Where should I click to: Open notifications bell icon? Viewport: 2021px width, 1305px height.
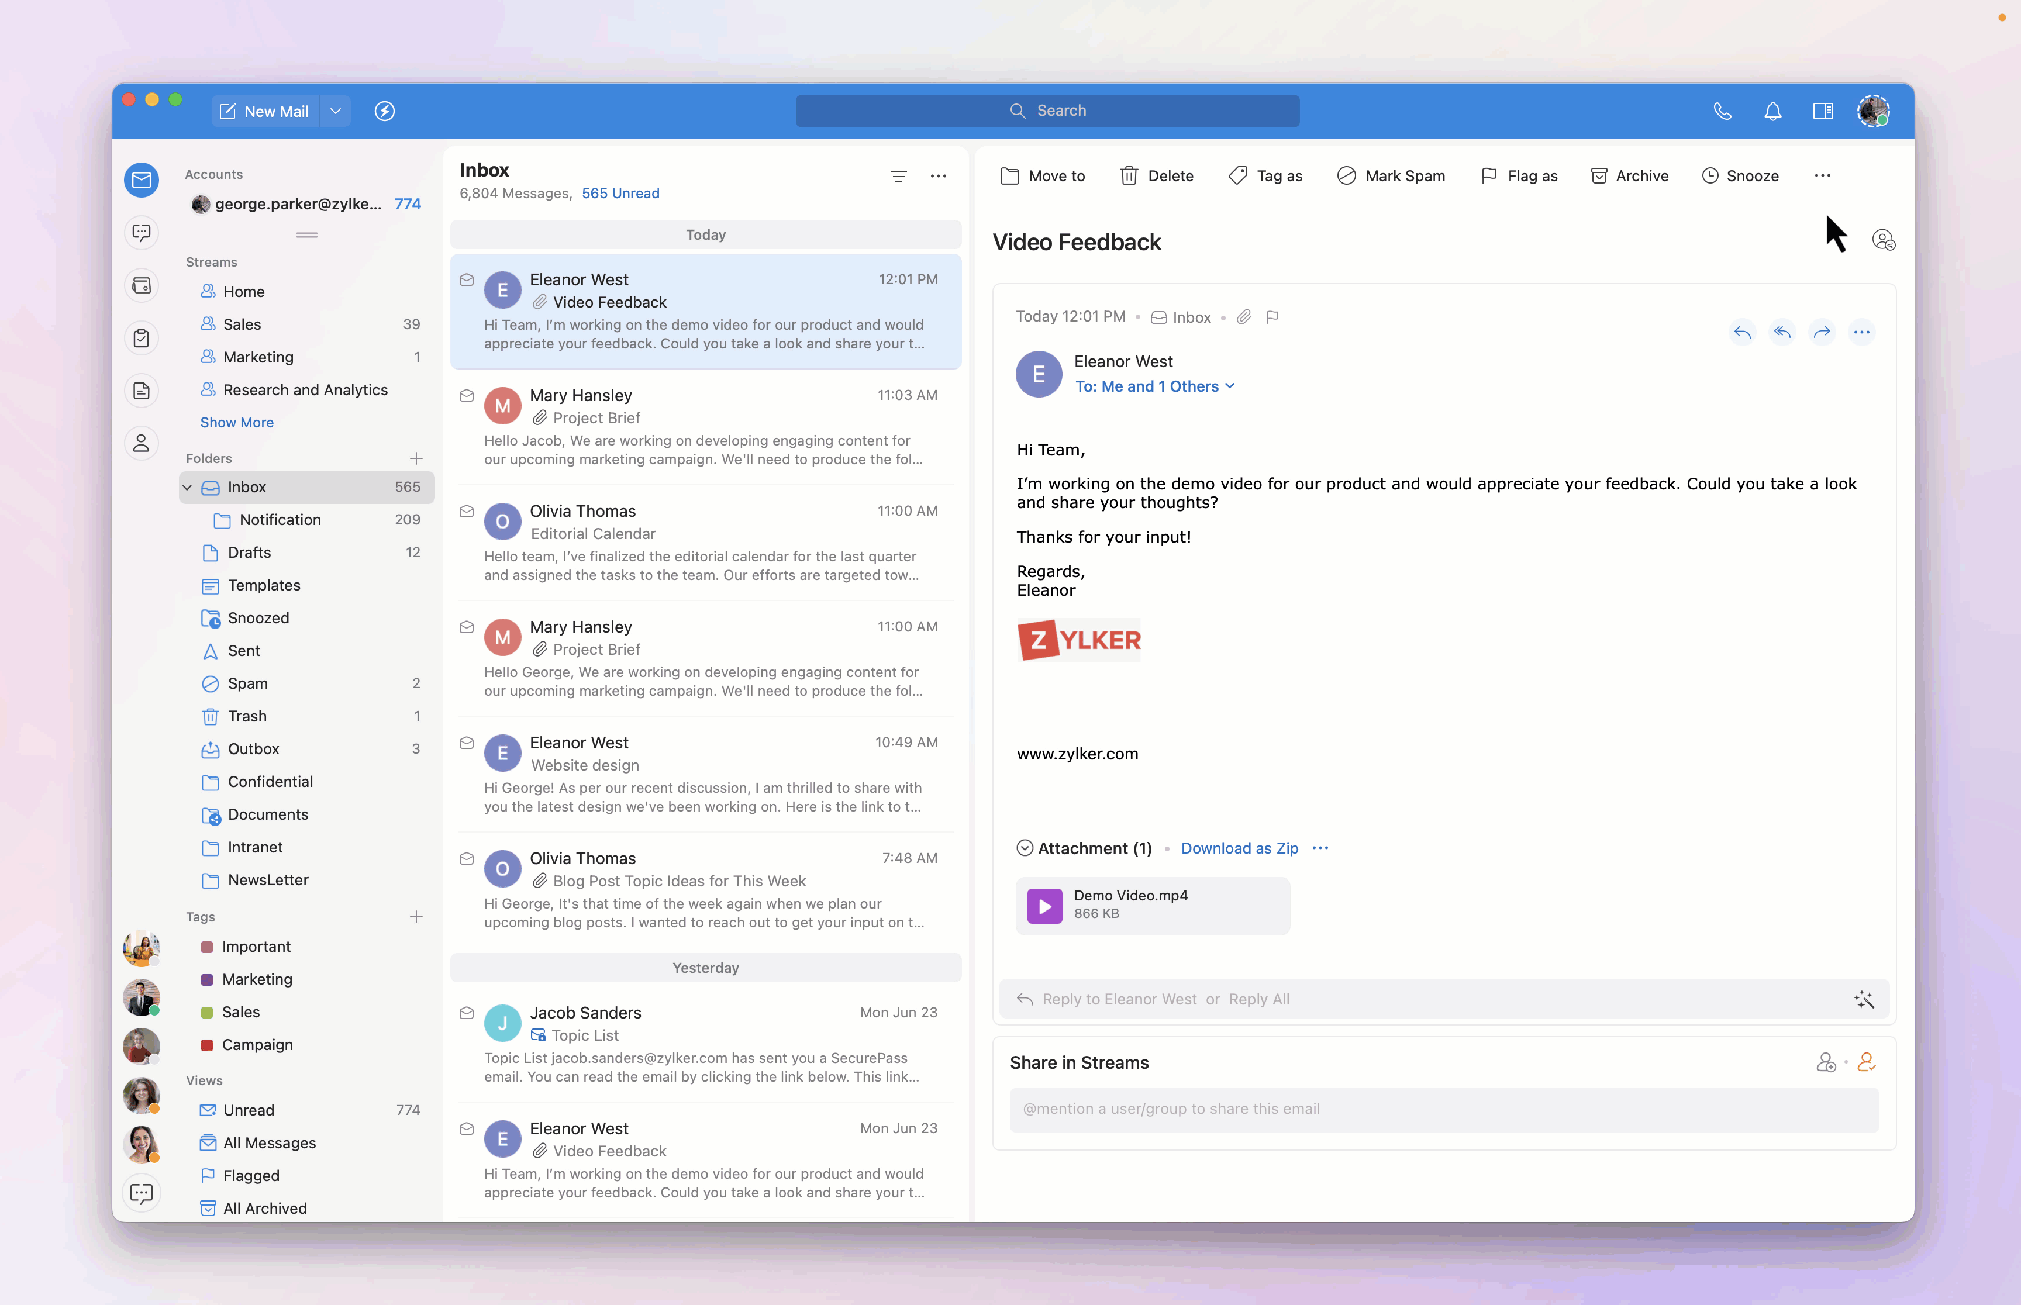[1772, 111]
